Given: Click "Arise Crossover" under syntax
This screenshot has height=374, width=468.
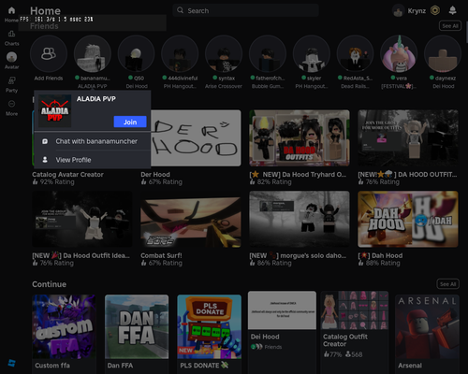Looking at the screenshot, I should (224, 86).
